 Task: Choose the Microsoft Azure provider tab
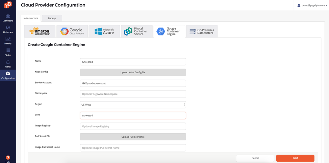click(x=104, y=31)
